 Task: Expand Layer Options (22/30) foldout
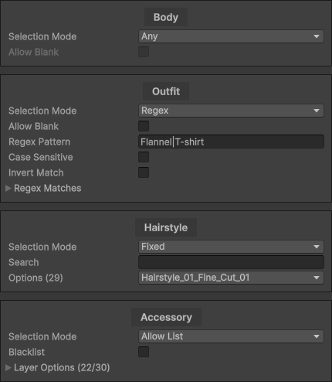(x=8, y=367)
